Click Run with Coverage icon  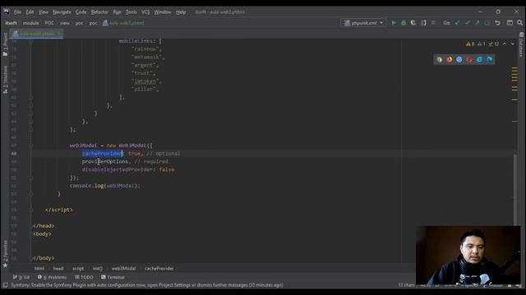tap(413, 23)
